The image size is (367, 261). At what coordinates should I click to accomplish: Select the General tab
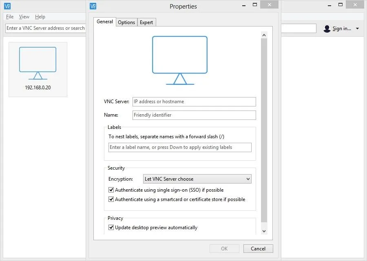(x=105, y=22)
